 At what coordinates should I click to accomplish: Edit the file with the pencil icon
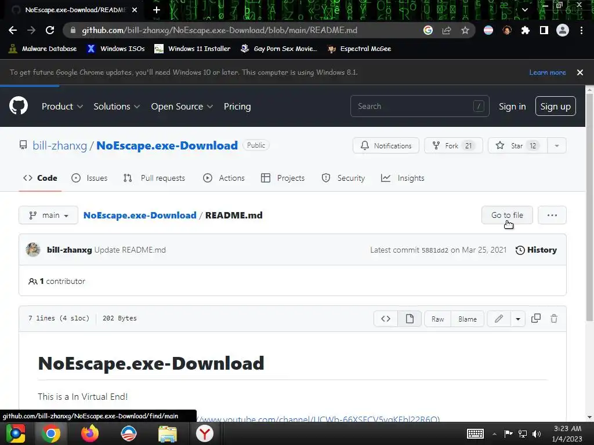pos(499,319)
